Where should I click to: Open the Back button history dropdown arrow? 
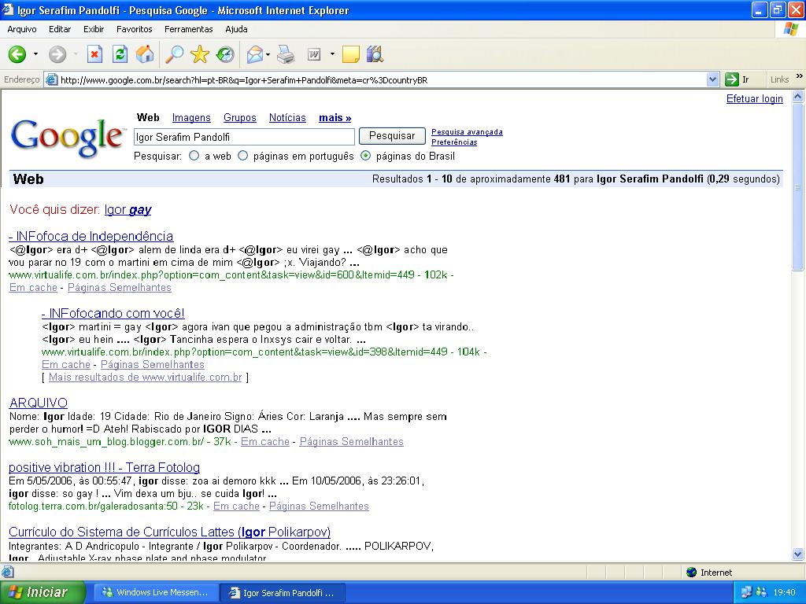(x=35, y=54)
